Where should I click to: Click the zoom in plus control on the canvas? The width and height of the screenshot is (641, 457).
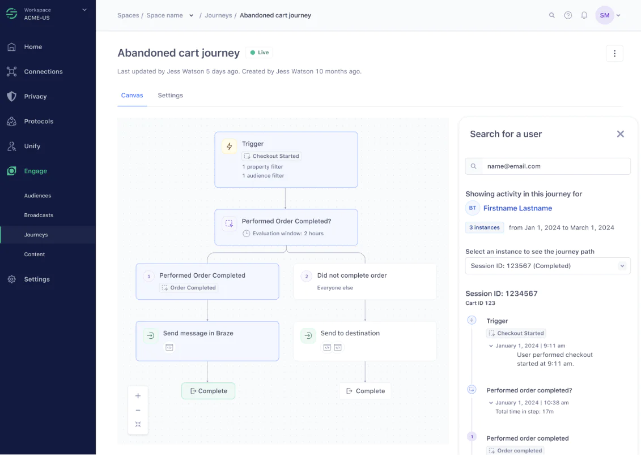coord(138,395)
